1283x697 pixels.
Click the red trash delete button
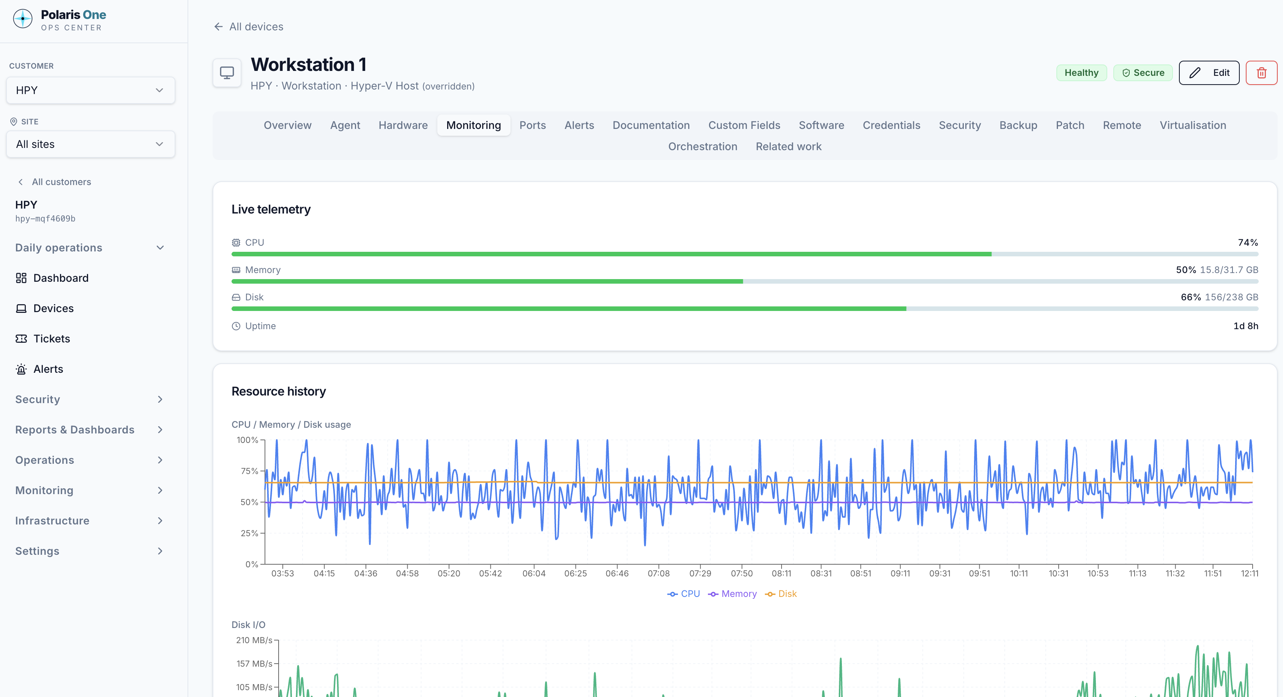1261,73
